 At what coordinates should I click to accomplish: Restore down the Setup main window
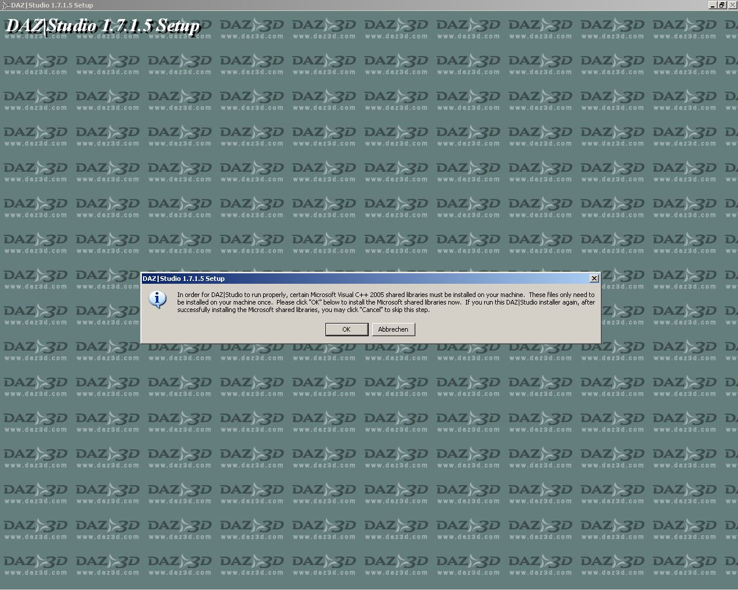tap(722, 5)
